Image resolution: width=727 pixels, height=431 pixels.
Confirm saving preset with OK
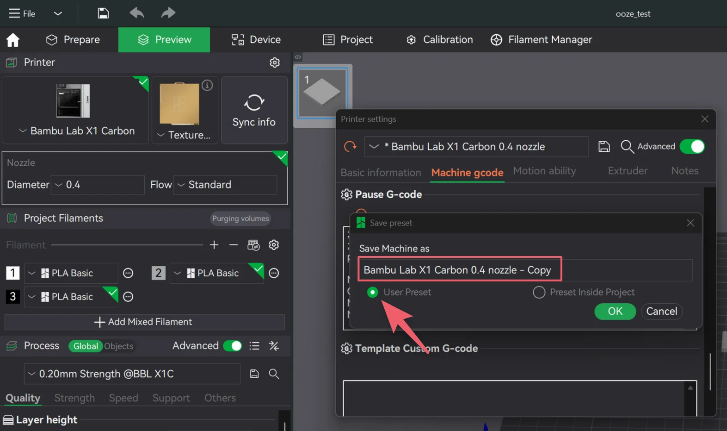[x=615, y=312]
